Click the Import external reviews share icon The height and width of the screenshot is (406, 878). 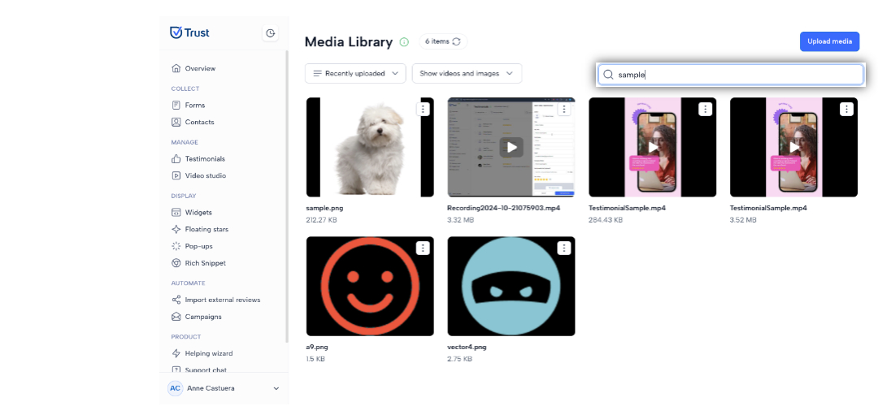pos(176,300)
